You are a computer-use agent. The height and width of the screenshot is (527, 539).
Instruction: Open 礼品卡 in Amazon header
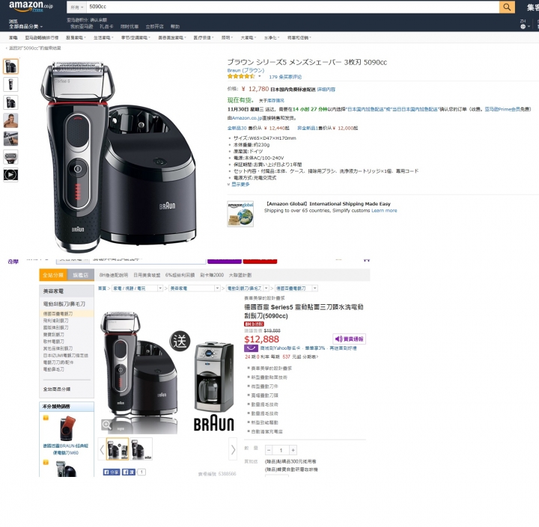pyautogui.click(x=106, y=26)
